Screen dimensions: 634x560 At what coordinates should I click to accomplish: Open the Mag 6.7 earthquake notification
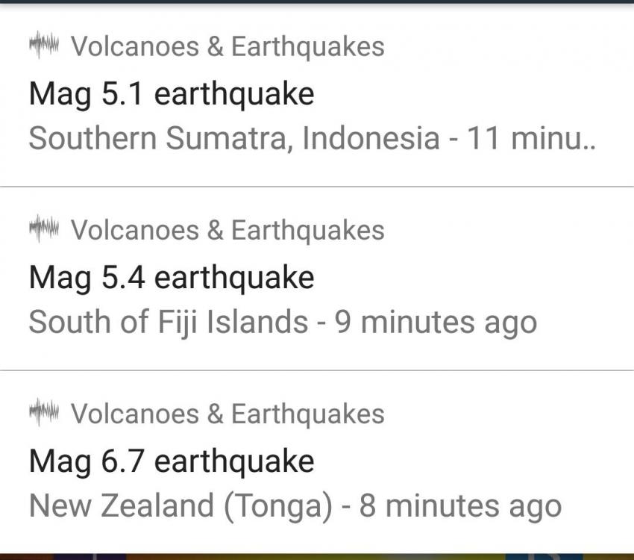pos(171,461)
